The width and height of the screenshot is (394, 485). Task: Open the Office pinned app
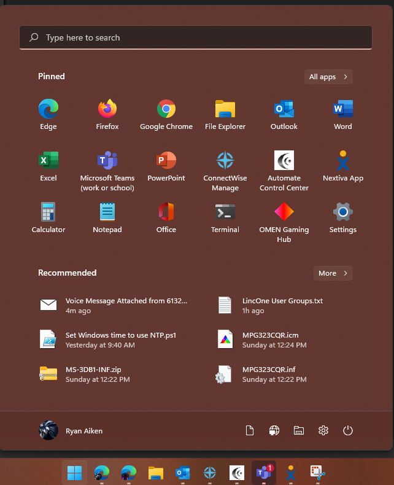tap(166, 218)
